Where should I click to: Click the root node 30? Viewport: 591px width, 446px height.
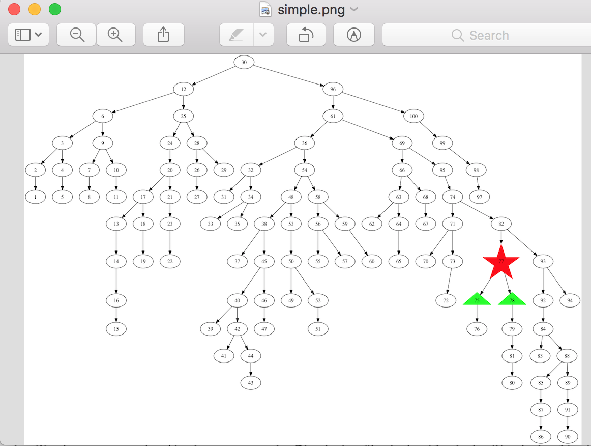244,62
